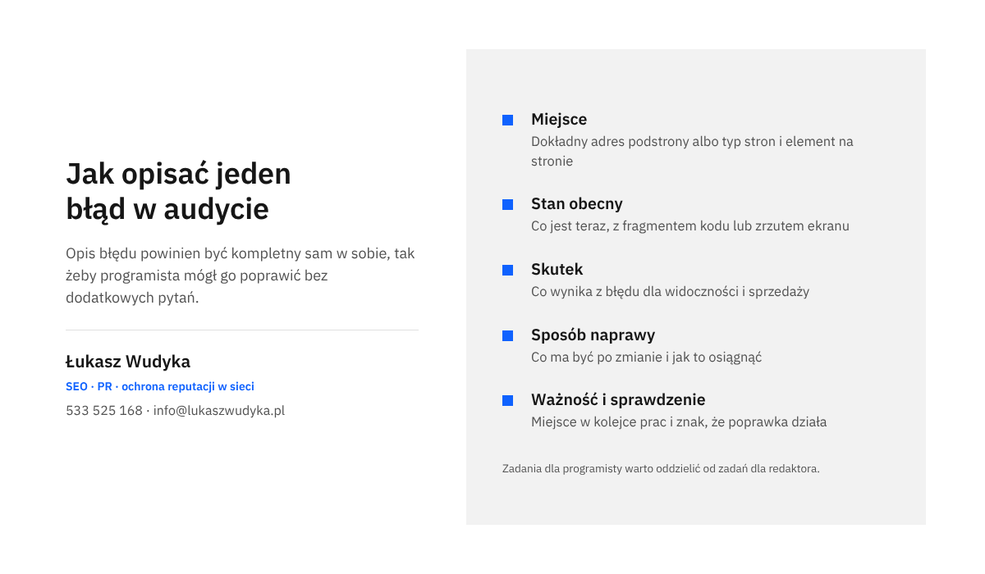Click the blue bullet beside Ważność i sprawdzenie
The height and width of the screenshot is (574, 985).
tap(507, 400)
